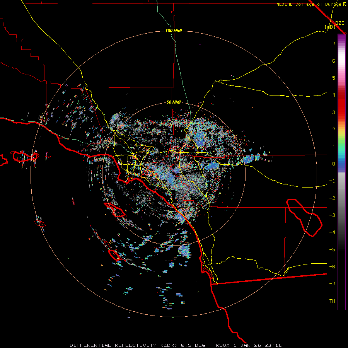The height and width of the screenshot is (348, 348).
Task: Select the "-7" value on color scale
Action: (332, 284)
